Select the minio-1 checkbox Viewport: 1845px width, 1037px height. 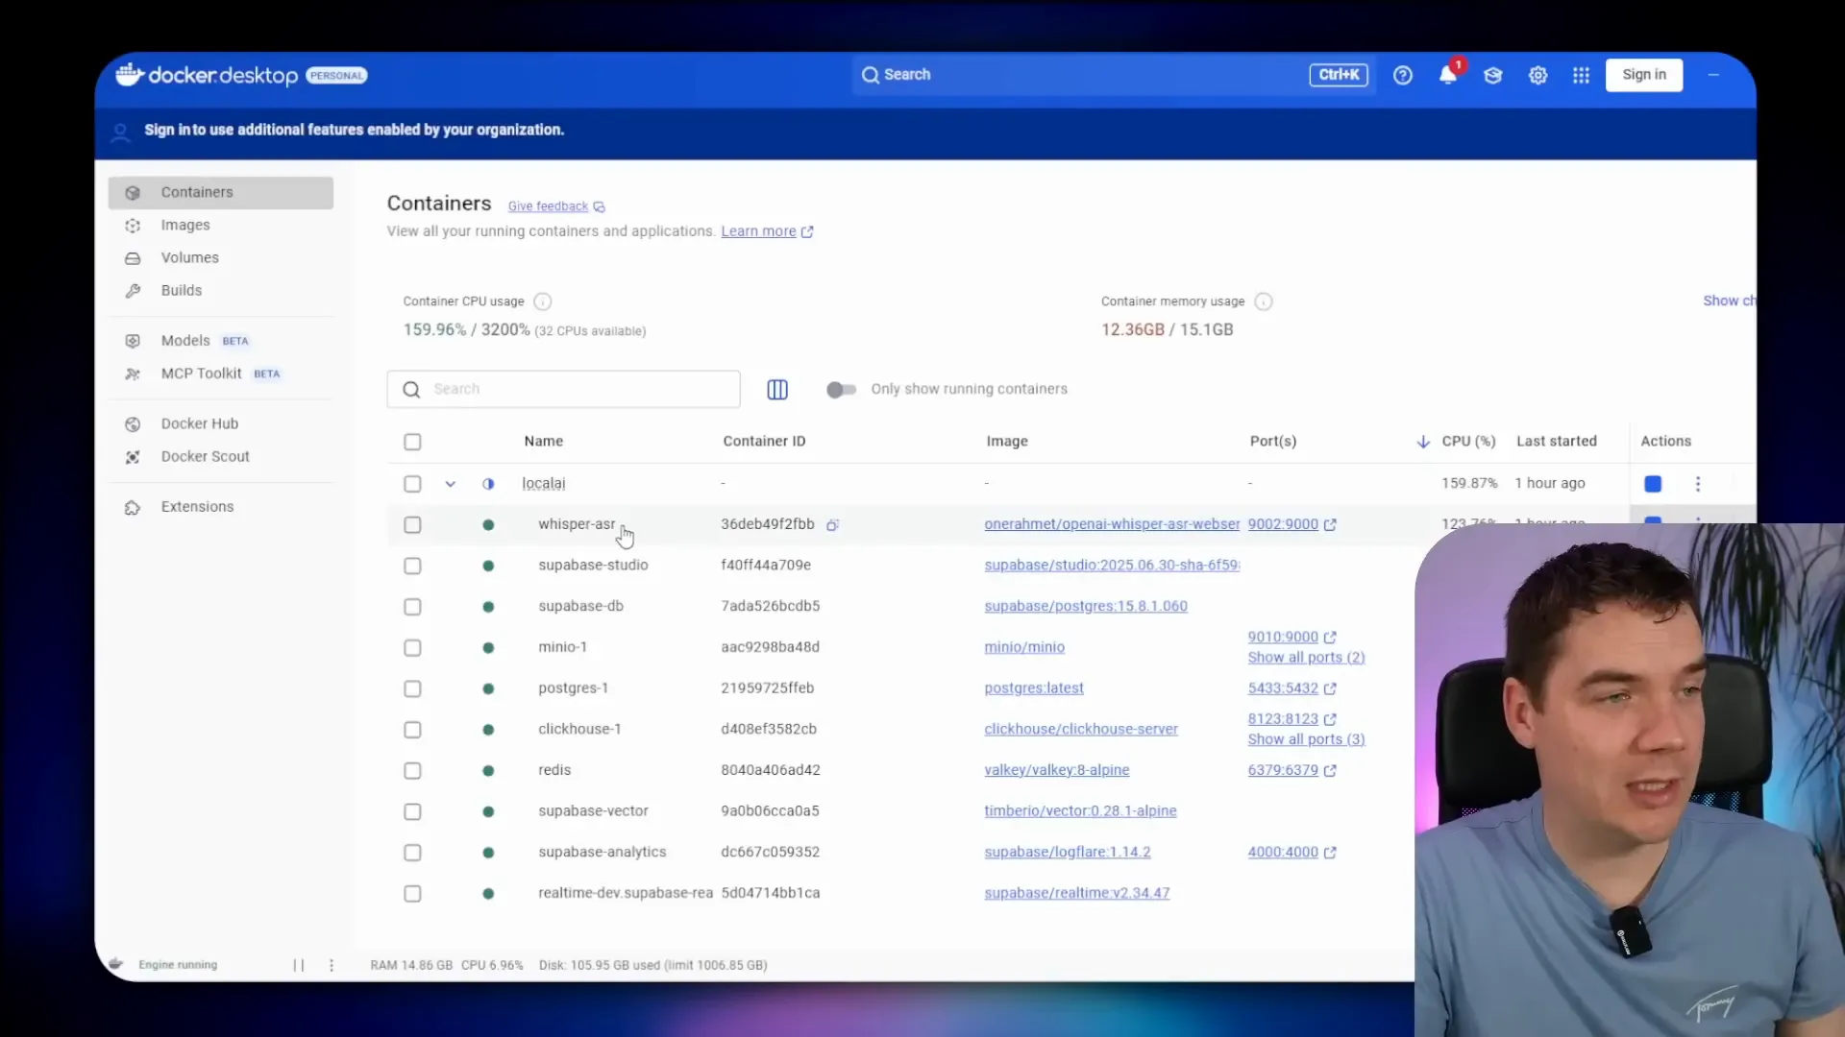click(412, 648)
